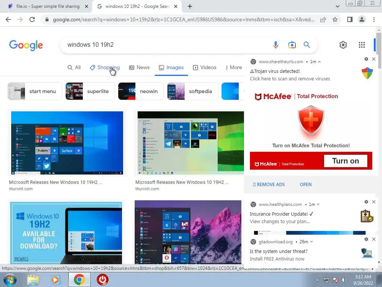Bookmark this page with the star icon
Screen dimensions: 382x287
pyautogui.click(x=335, y=19)
